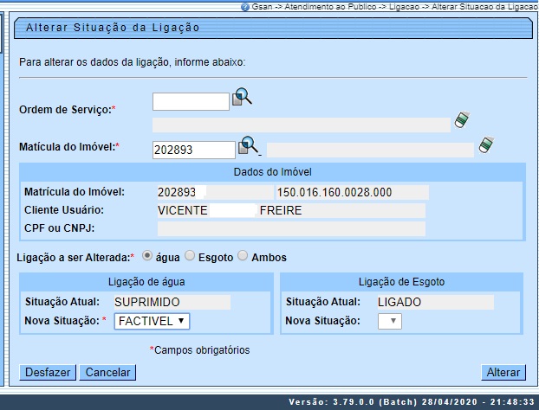Click the Alterar button

coord(503,373)
